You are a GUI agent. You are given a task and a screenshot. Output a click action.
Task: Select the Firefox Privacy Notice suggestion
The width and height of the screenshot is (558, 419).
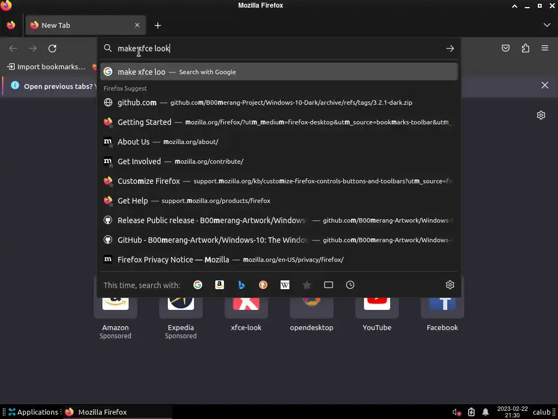click(278, 259)
